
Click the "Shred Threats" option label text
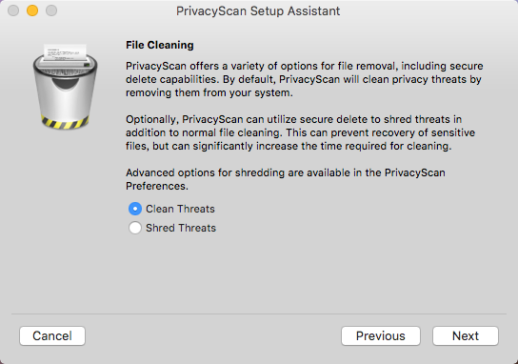181,228
